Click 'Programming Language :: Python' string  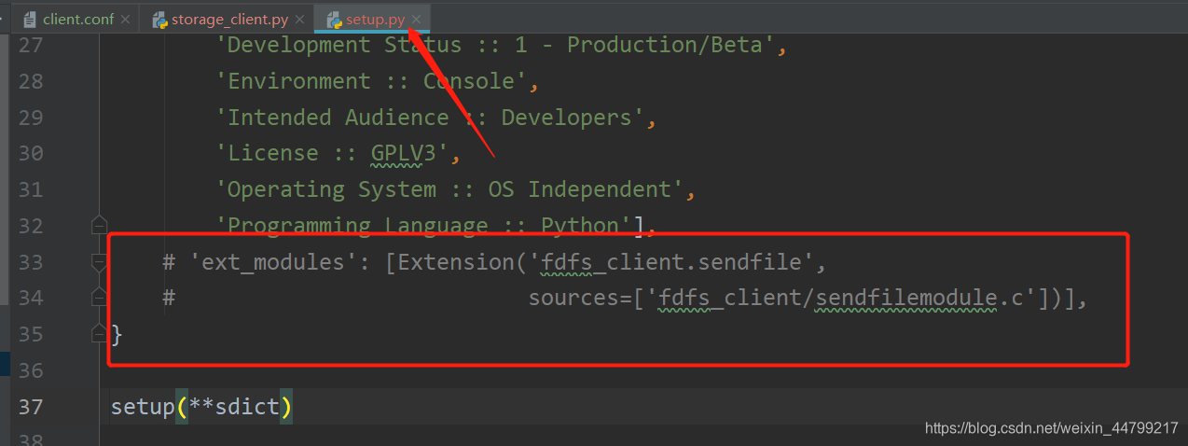(x=426, y=226)
